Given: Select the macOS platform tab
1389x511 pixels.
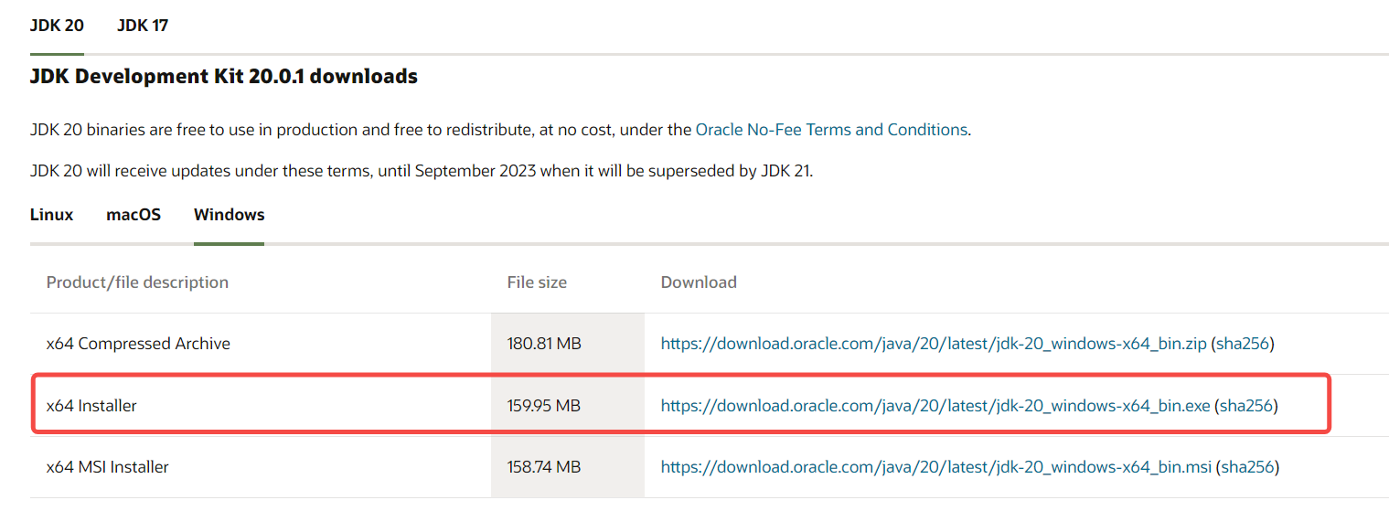Looking at the screenshot, I should (134, 215).
